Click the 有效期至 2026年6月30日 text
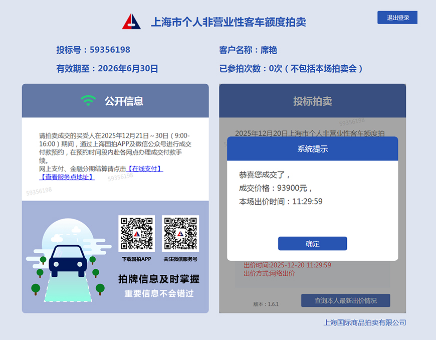The width and height of the screenshot is (436, 340). tap(107, 69)
